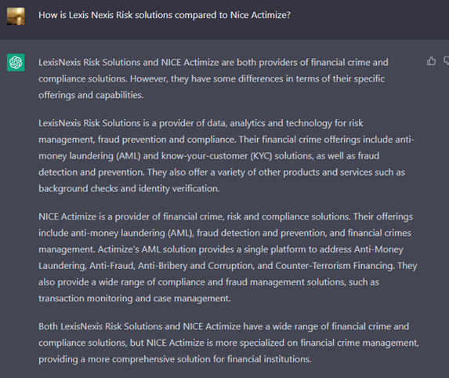
Task: Click the green ChatGPT logo avatar
Action: tap(16, 63)
